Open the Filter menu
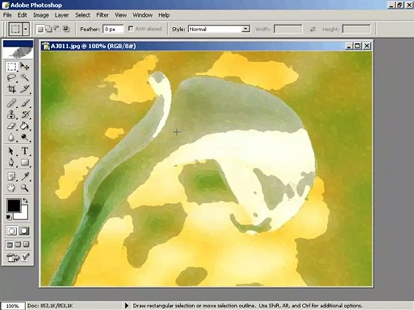This screenshot has height=310, width=414. point(103,15)
